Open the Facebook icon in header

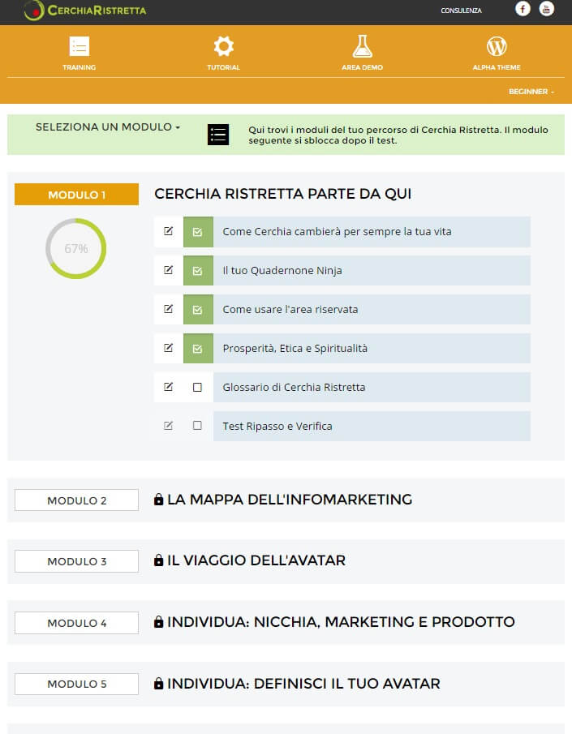click(523, 8)
